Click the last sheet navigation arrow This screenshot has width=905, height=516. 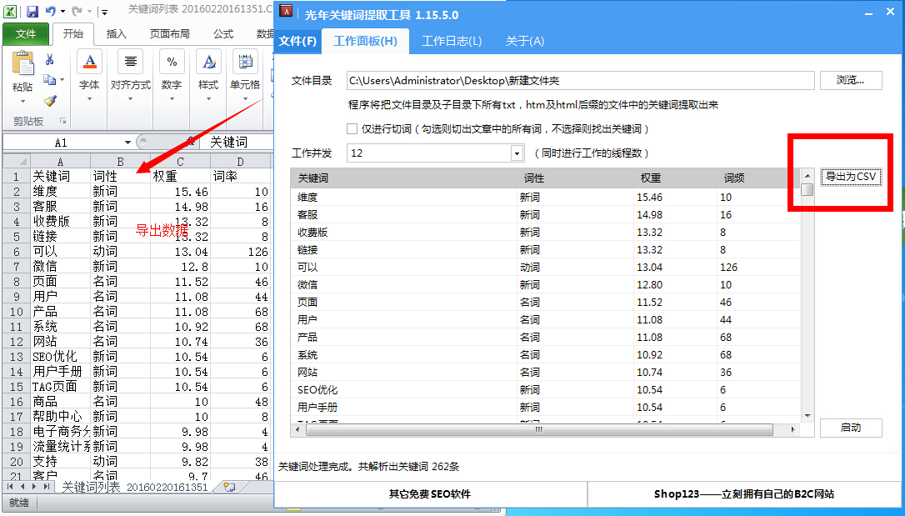pyautogui.click(x=47, y=487)
